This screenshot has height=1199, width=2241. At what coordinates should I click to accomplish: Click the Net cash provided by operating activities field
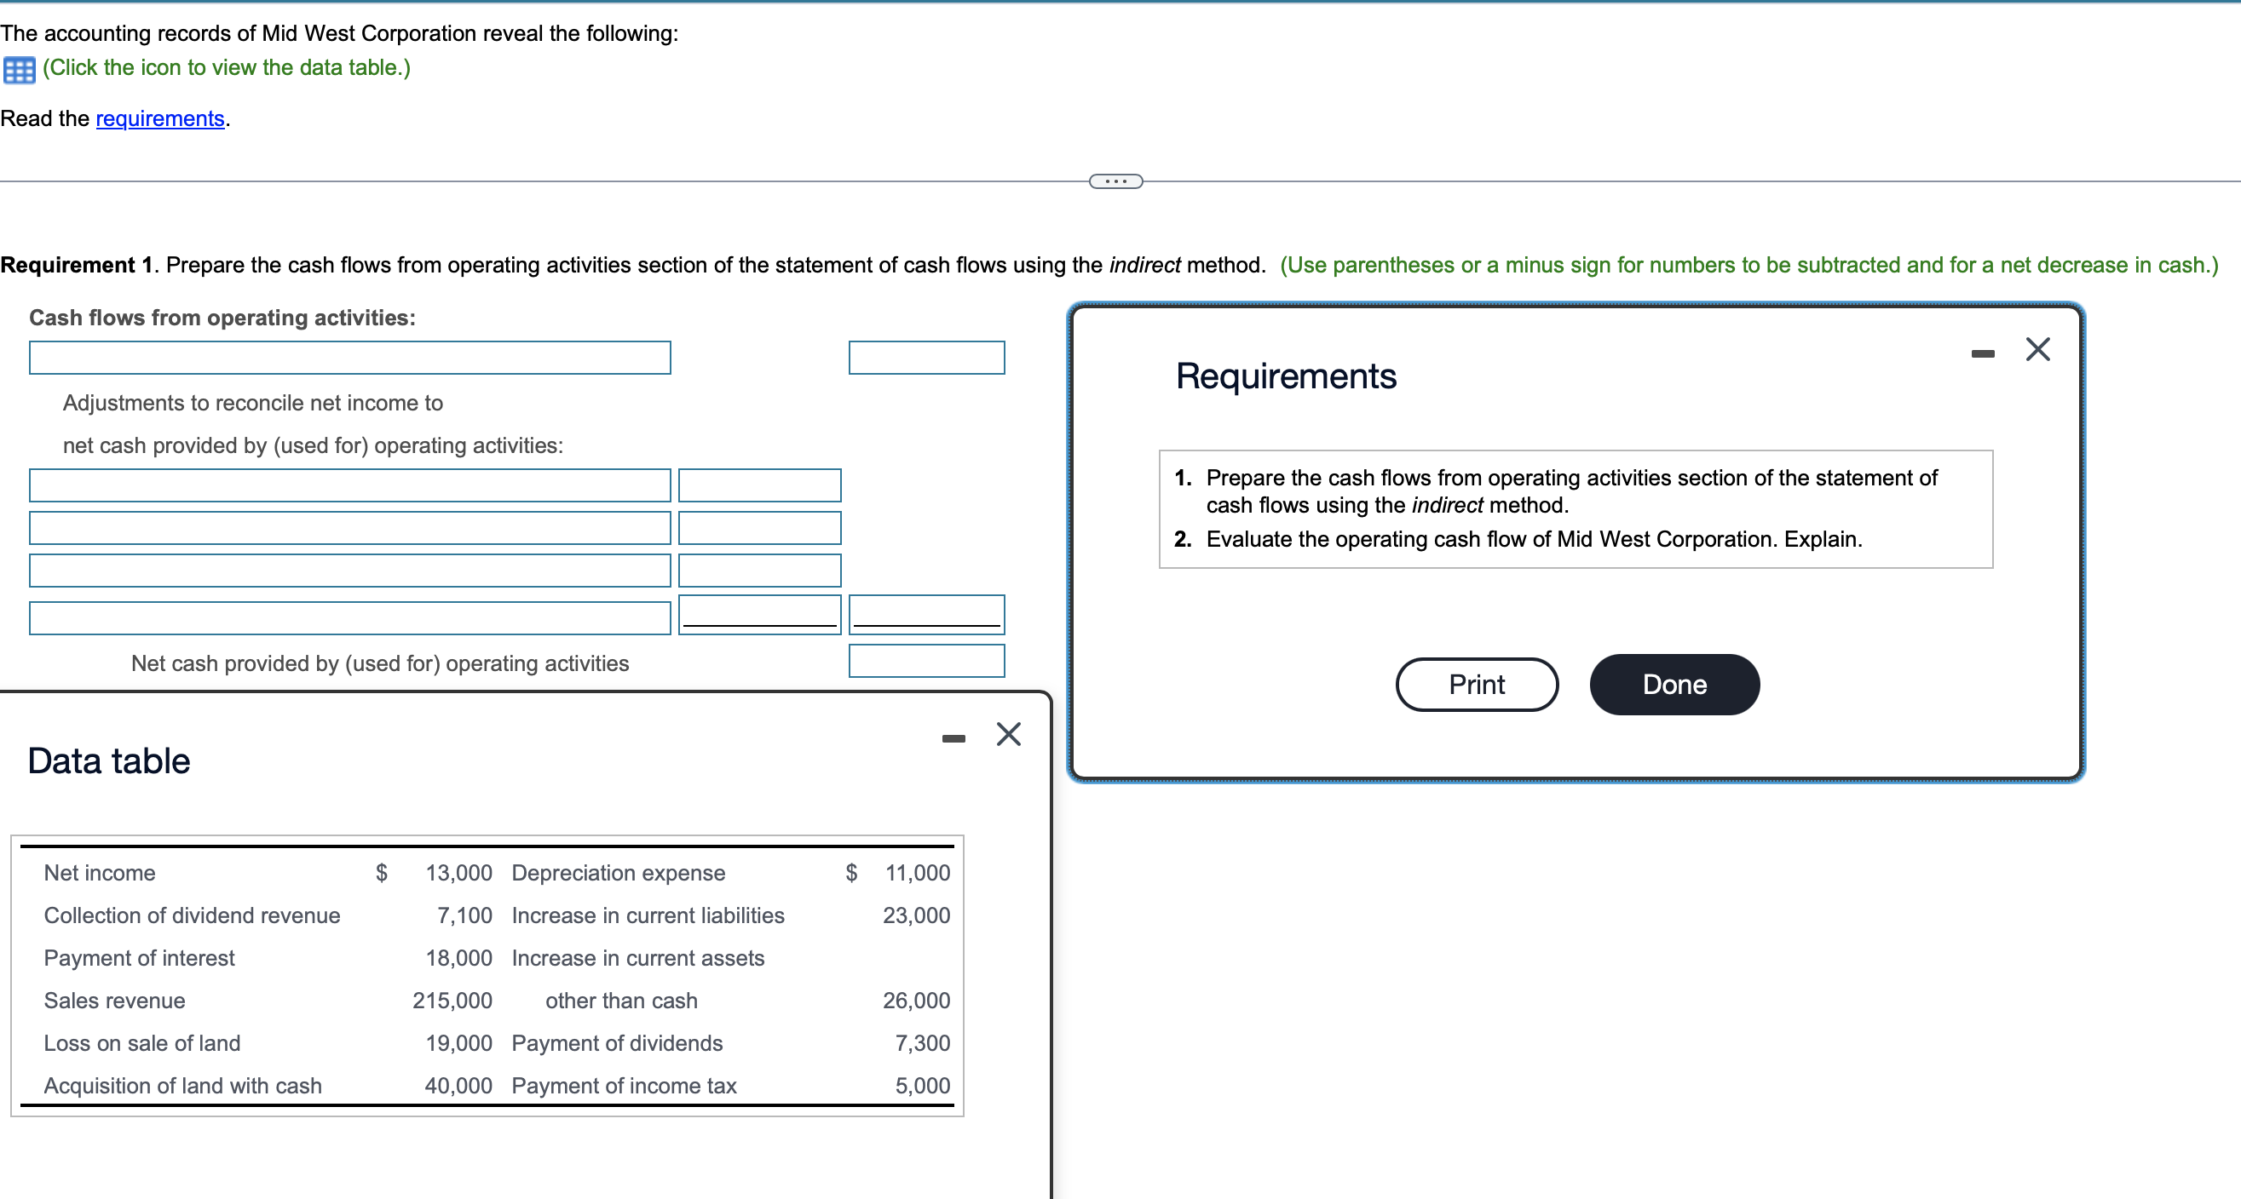(925, 661)
